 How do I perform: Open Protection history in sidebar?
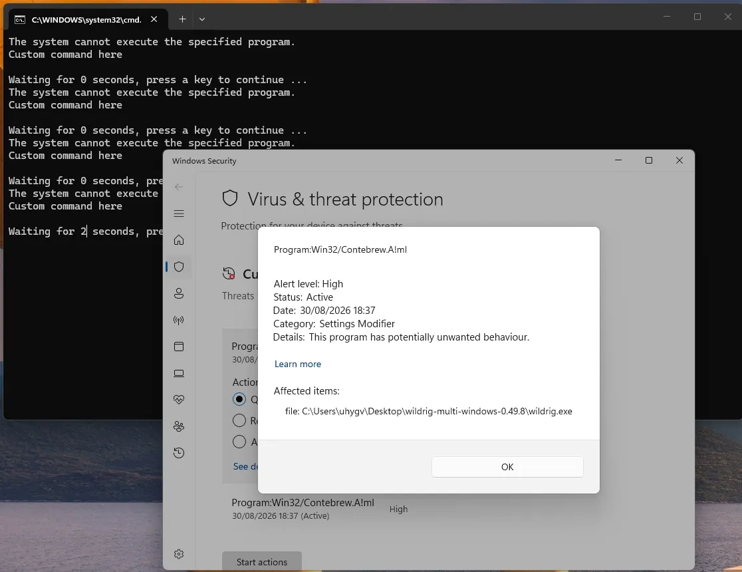click(x=179, y=453)
